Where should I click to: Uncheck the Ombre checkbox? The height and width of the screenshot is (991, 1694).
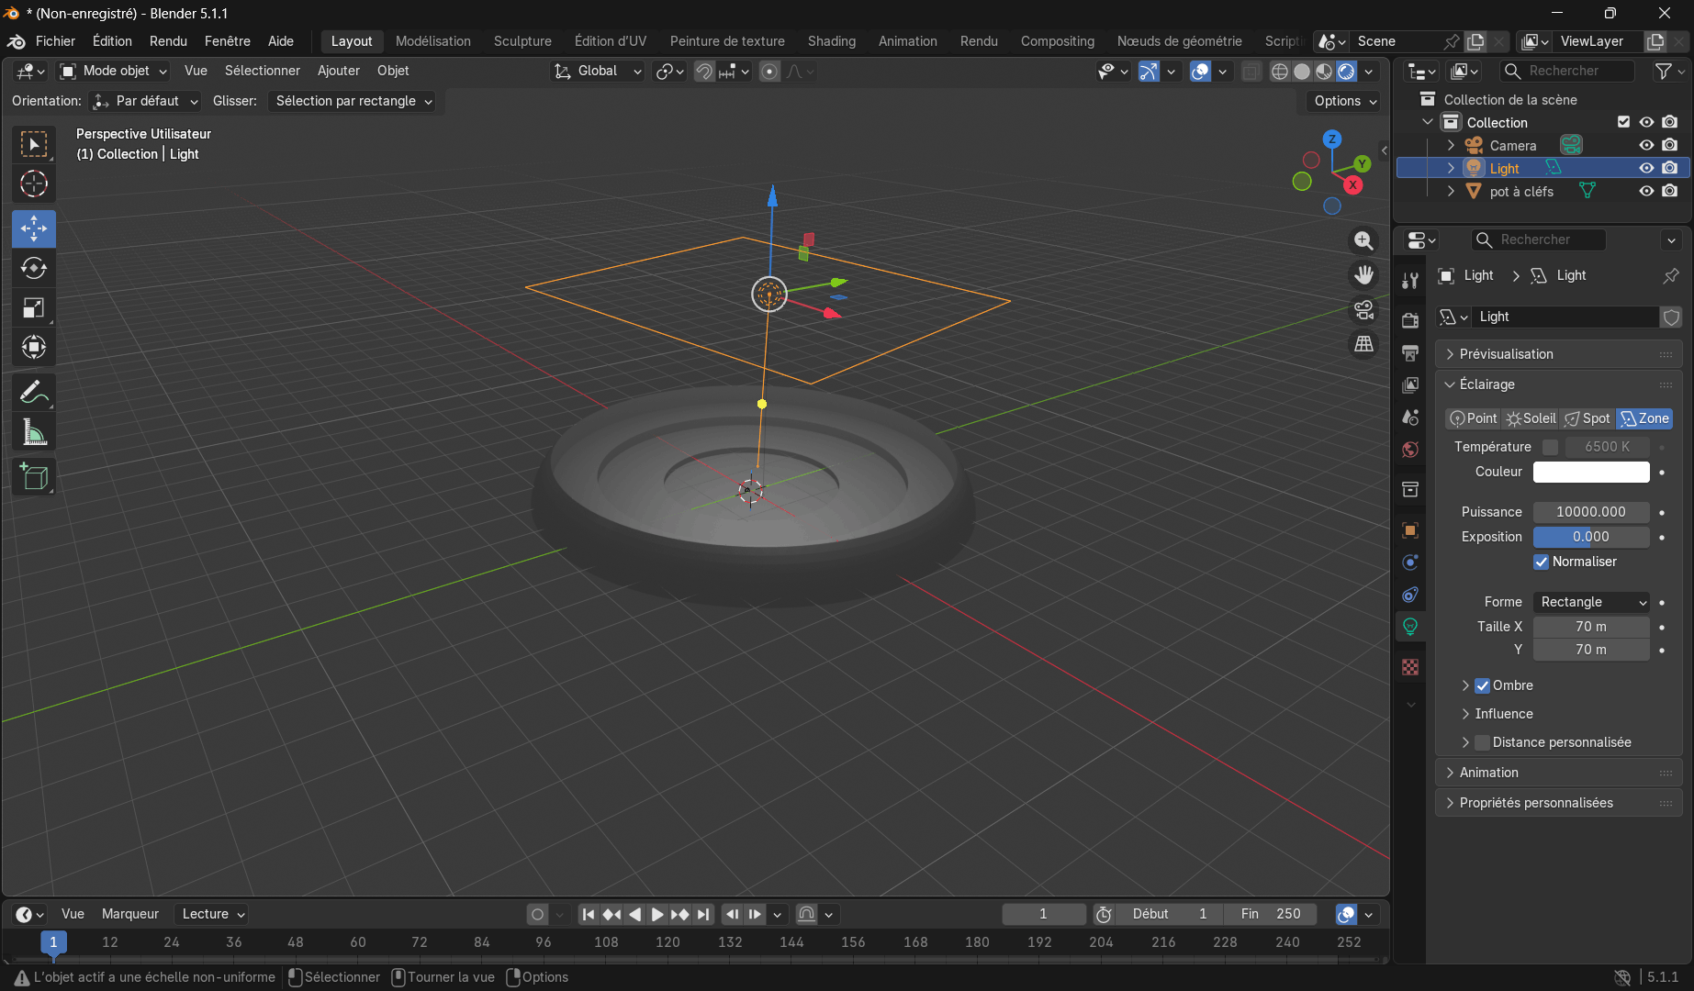click(1482, 685)
